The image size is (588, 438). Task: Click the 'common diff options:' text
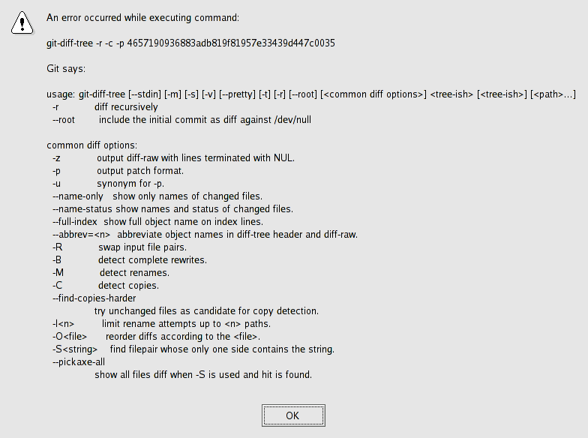tap(91, 145)
